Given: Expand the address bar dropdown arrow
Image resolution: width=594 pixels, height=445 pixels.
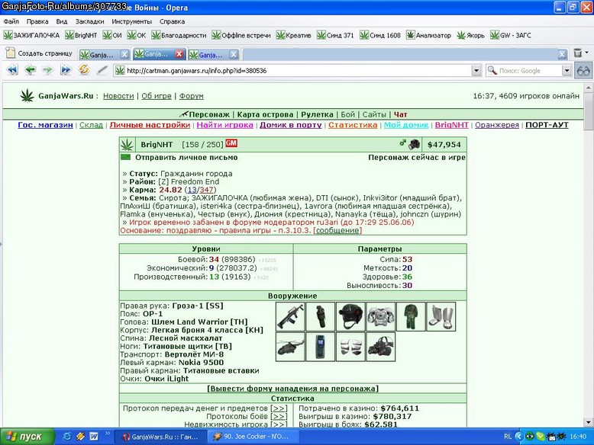Looking at the screenshot, I should pyautogui.click(x=476, y=70).
